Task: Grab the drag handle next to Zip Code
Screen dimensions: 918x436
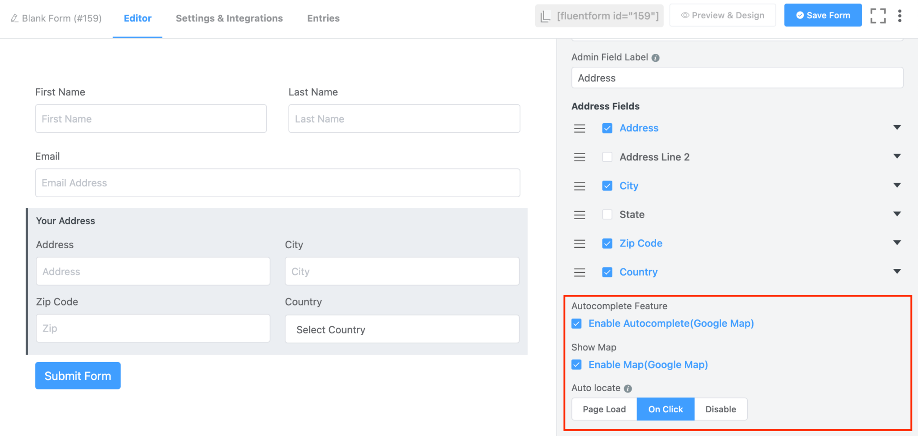Action: coord(580,243)
